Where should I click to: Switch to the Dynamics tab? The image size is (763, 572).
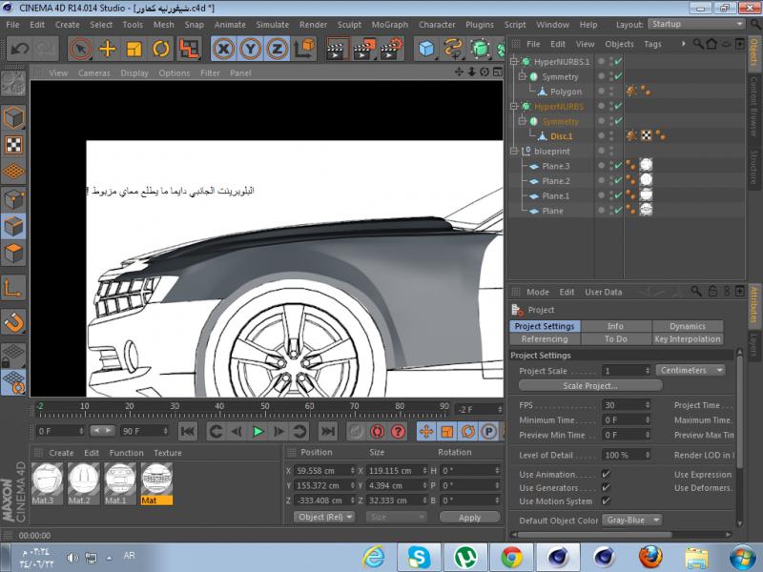(x=687, y=326)
